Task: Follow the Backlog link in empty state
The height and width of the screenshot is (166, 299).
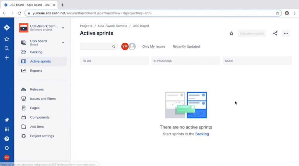Action: click(202, 134)
